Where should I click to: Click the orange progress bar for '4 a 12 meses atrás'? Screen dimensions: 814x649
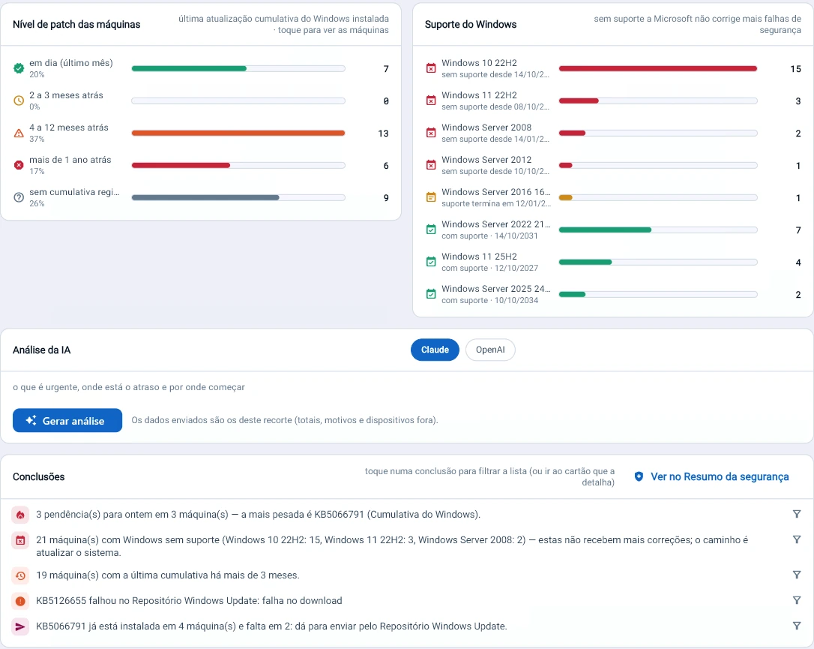(238, 133)
